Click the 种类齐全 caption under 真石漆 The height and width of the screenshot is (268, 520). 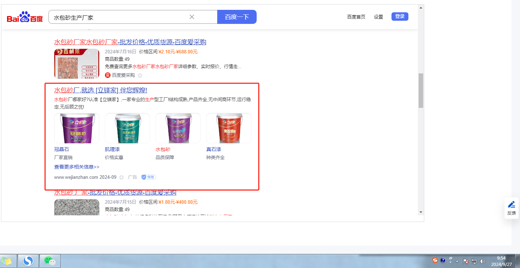[x=215, y=158]
